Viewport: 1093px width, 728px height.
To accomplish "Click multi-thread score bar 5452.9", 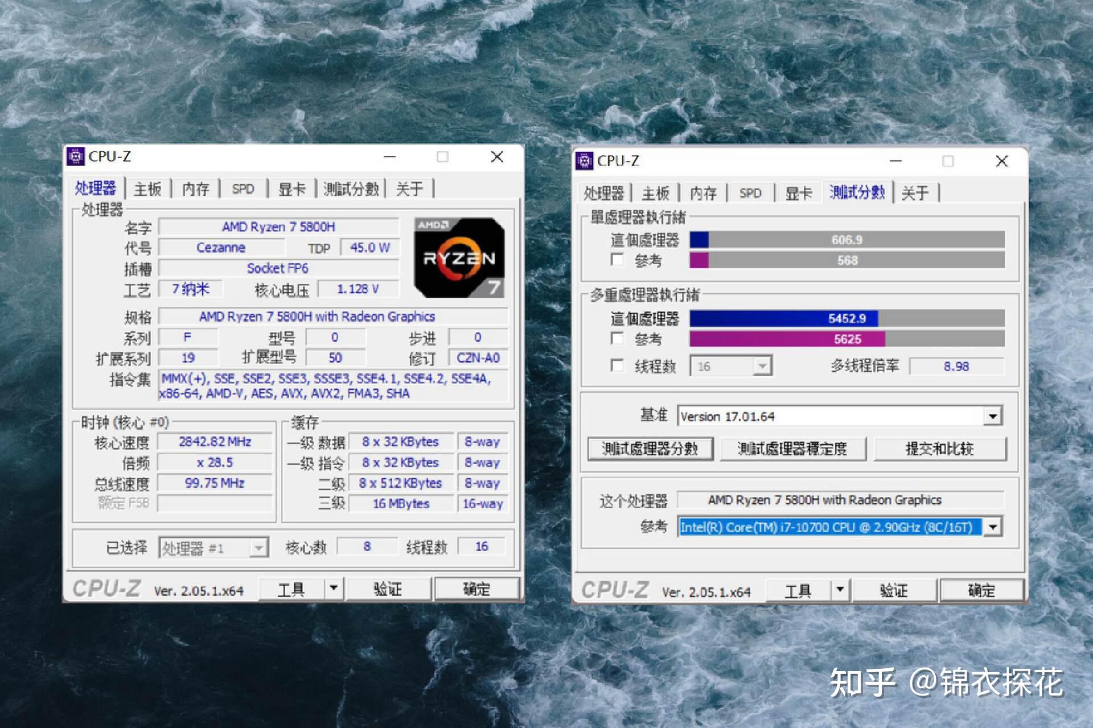I will [x=847, y=318].
